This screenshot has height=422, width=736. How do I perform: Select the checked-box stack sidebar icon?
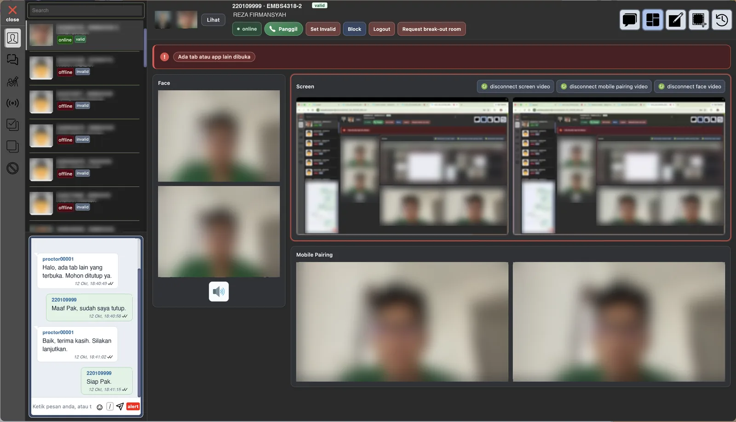(13, 125)
